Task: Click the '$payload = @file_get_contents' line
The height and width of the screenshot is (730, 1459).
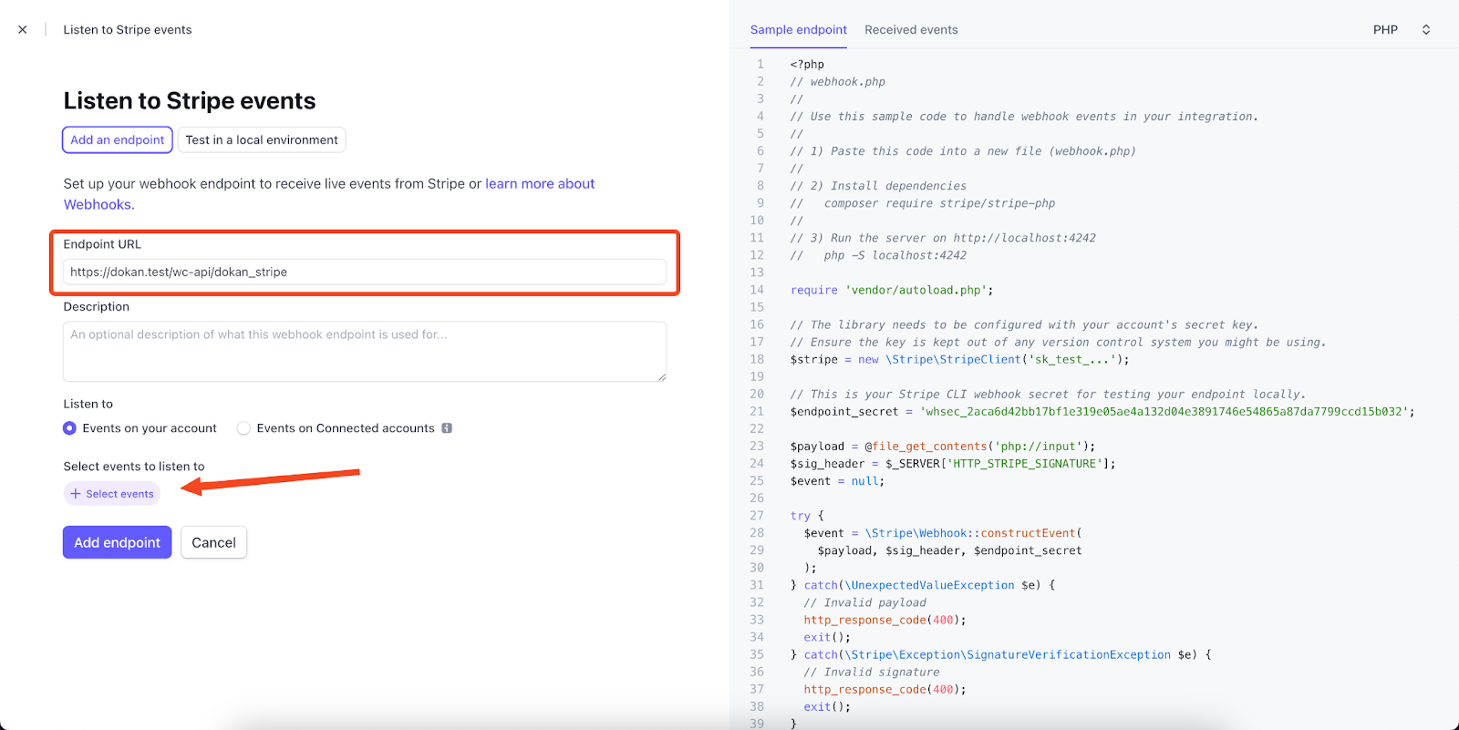Action: click(943, 447)
